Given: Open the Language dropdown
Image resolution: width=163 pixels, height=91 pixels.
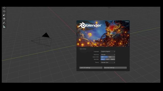Looking at the screenshot, I should (x=108, y=52).
